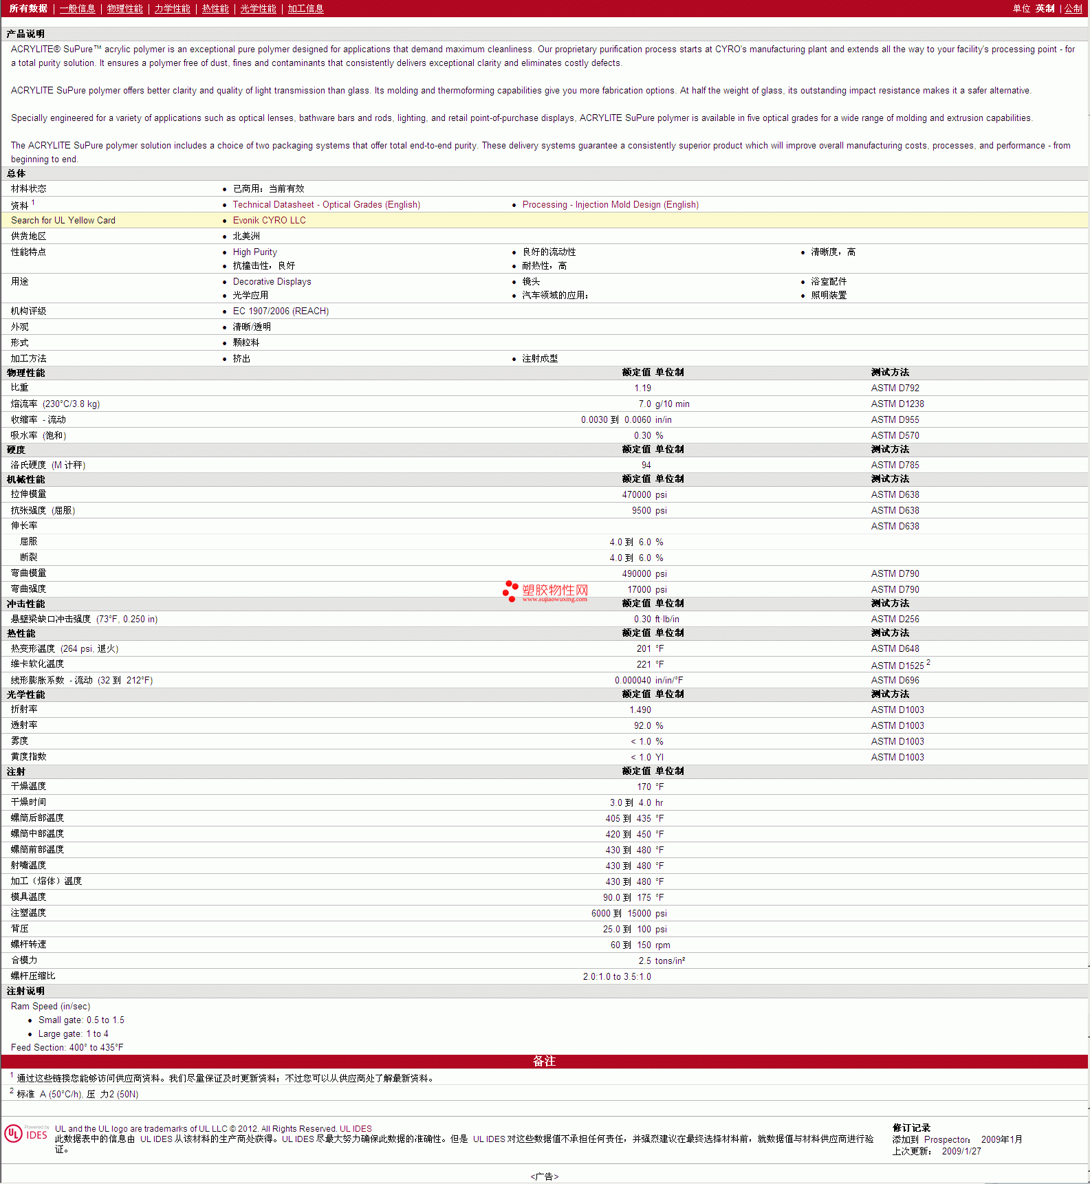Viewport: 1090px width, 1184px height.
Task: Open the 热性能 tab
Action: pyautogui.click(x=215, y=8)
